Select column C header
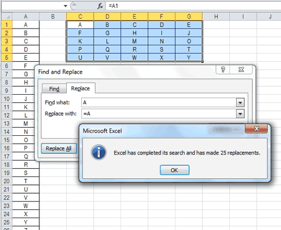The height and width of the screenshot is (230, 281). click(80, 16)
